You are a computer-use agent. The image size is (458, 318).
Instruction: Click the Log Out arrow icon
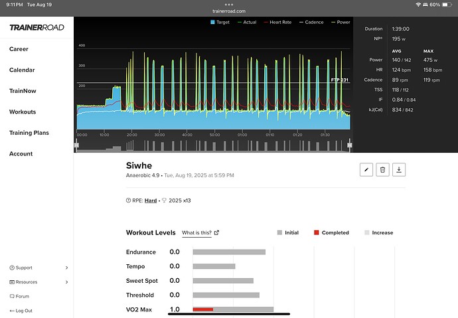[12, 311]
